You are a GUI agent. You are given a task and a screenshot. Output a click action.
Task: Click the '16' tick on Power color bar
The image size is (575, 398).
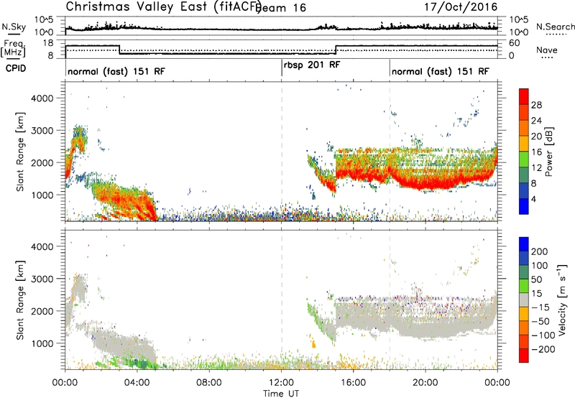pyautogui.click(x=536, y=152)
